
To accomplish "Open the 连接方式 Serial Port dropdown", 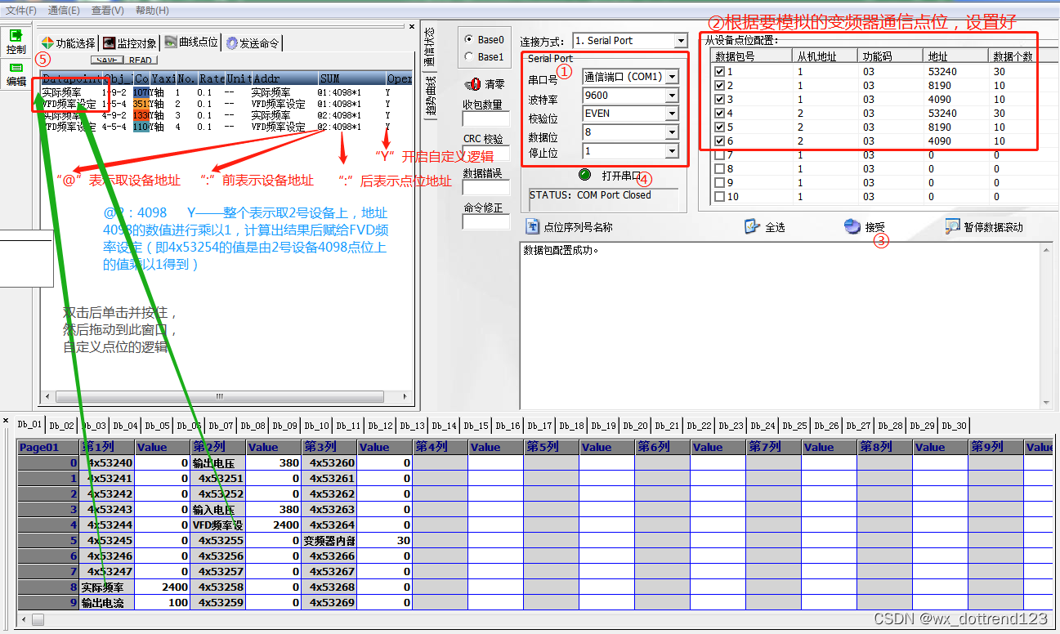I will (681, 40).
